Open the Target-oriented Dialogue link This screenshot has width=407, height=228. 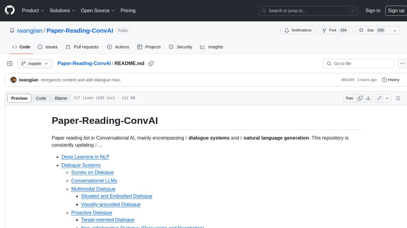[108, 220]
